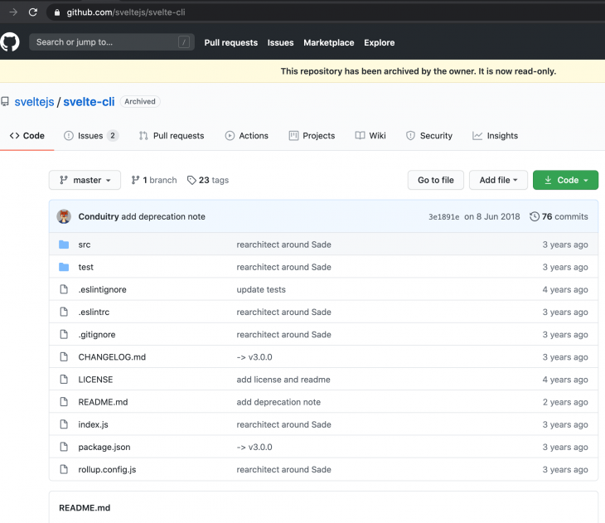Open Marketplace in the top navigation

[x=329, y=42]
